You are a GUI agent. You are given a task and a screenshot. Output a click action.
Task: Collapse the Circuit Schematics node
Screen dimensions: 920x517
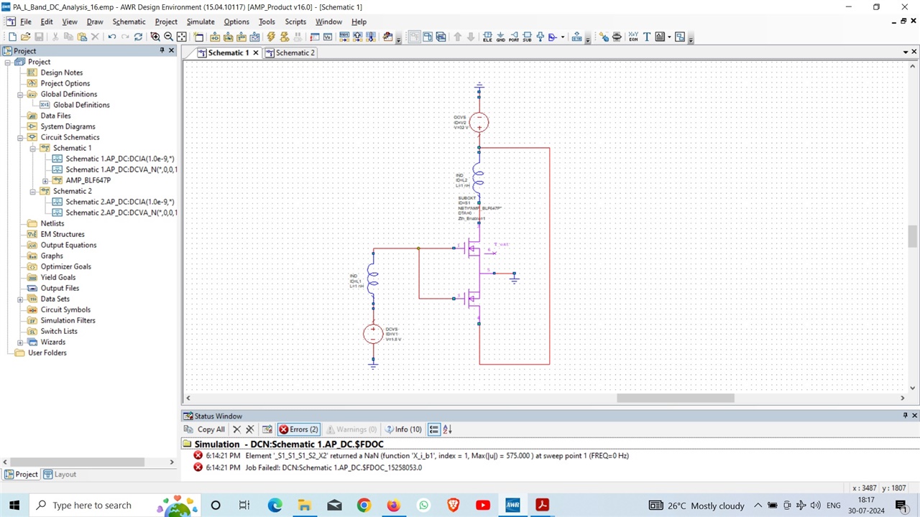pyautogui.click(x=21, y=137)
